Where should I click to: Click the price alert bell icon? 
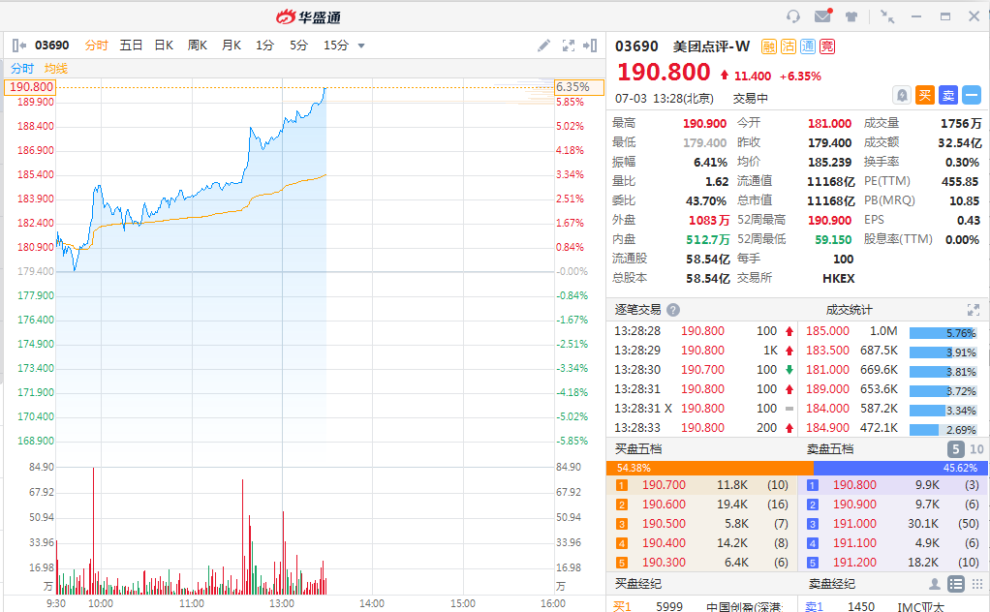[x=902, y=95]
